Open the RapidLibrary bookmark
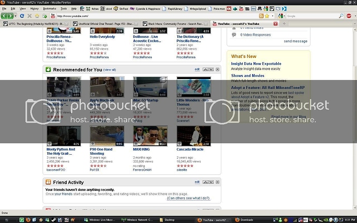357x223 pixels. [x=172, y=9]
